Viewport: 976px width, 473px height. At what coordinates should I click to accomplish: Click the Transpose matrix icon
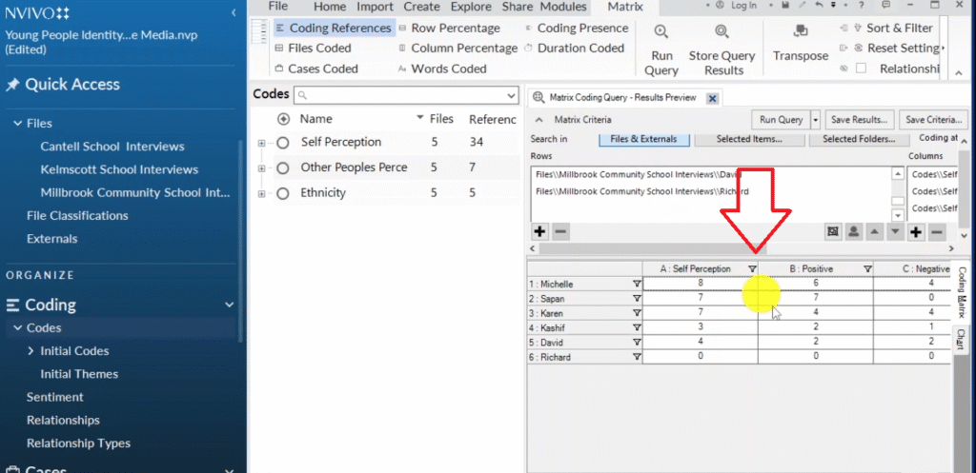click(x=800, y=32)
